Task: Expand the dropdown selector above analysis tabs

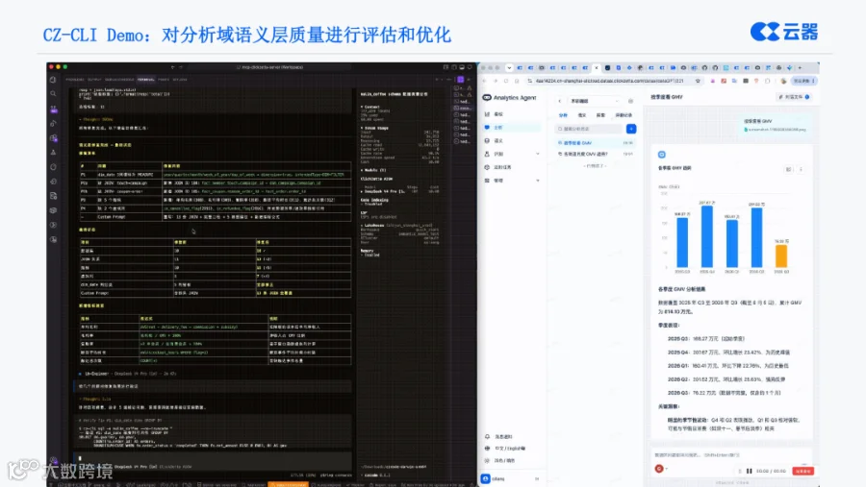Action: [x=595, y=101]
